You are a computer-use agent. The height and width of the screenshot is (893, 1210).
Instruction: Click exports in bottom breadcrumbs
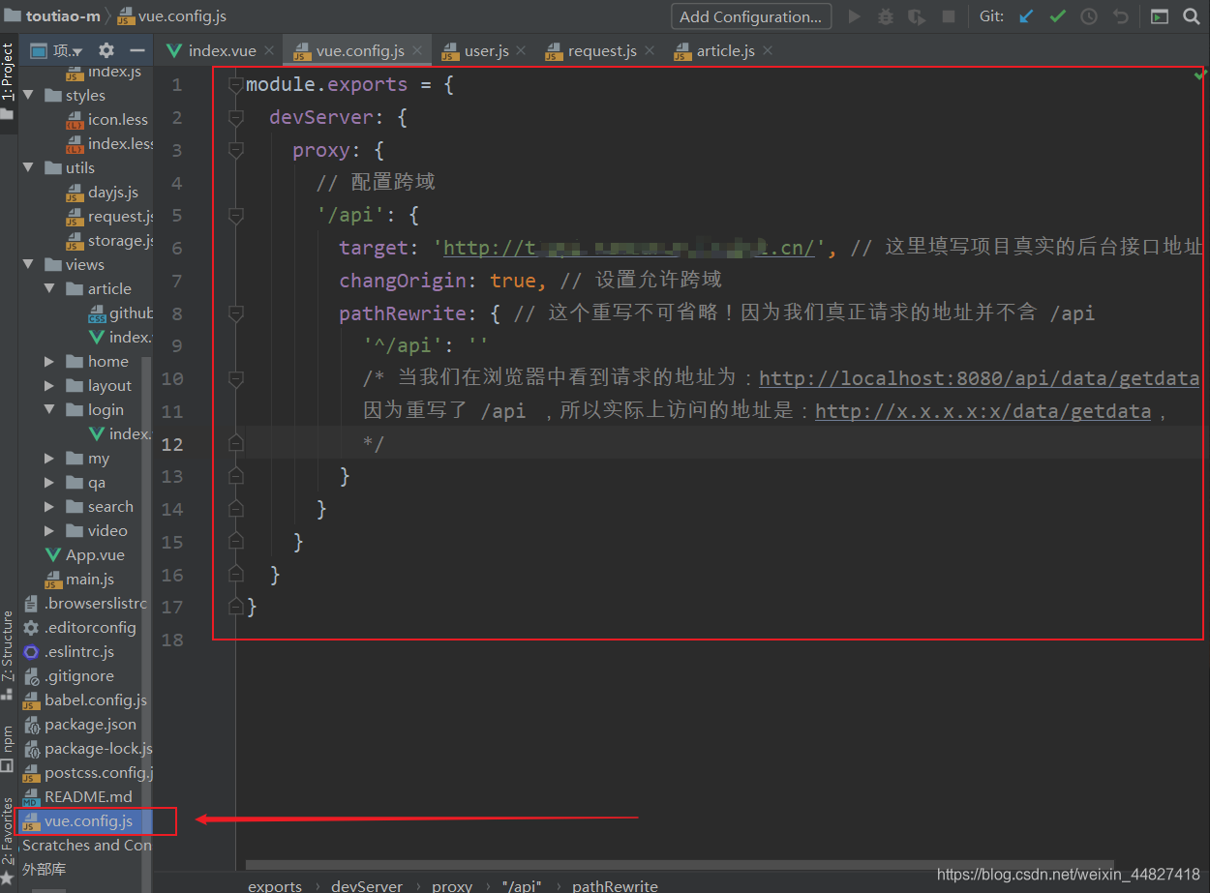click(x=275, y=885)
